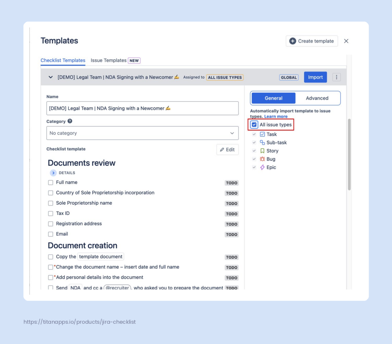
Task: Collapse the NDA Signing template row
Action: [51, 77]
